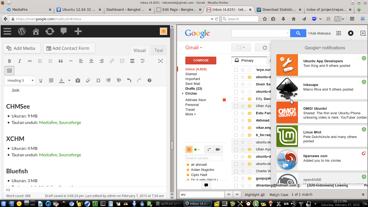
Task: Insert a bulleted list
Action: (x=40, y=61)
